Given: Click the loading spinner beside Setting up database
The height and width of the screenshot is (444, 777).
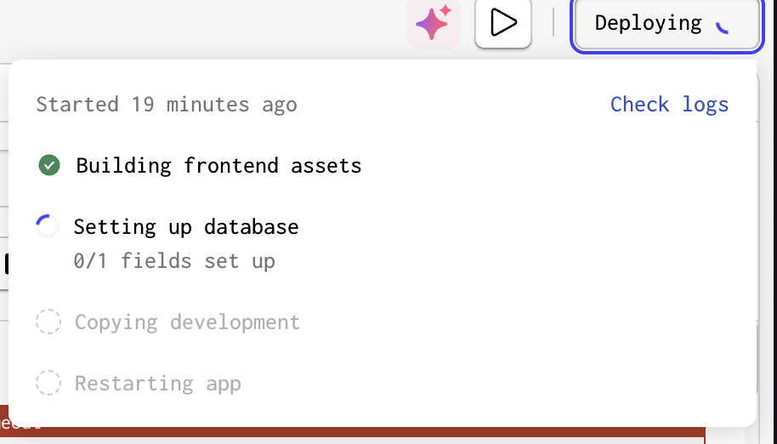Looking at the screenshot, I should 47,226.
